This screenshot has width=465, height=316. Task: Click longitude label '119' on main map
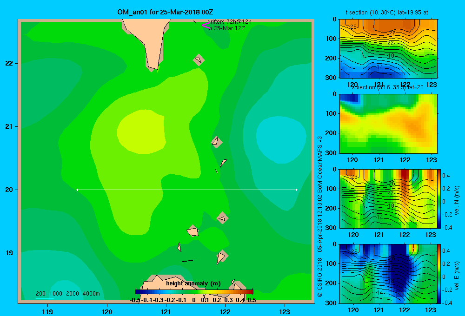(47, 311)
